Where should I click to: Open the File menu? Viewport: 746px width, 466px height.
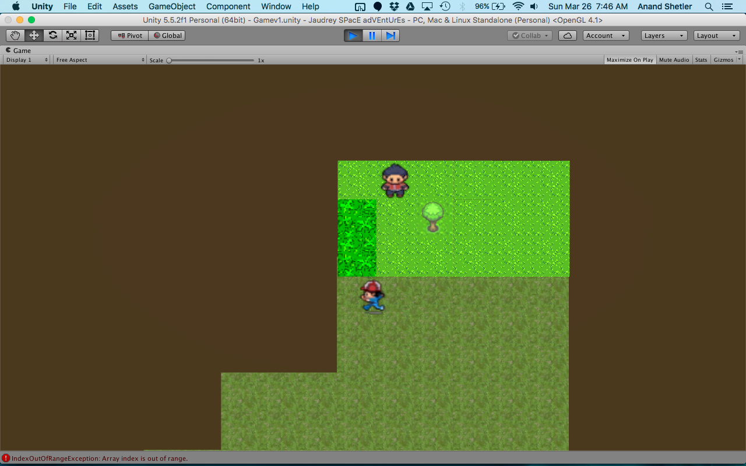tap(70, 6)
